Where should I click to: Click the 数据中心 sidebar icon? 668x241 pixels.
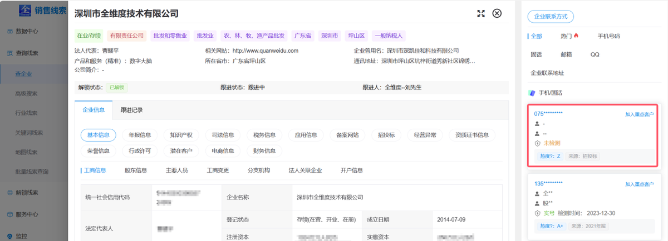click(9, 32)
